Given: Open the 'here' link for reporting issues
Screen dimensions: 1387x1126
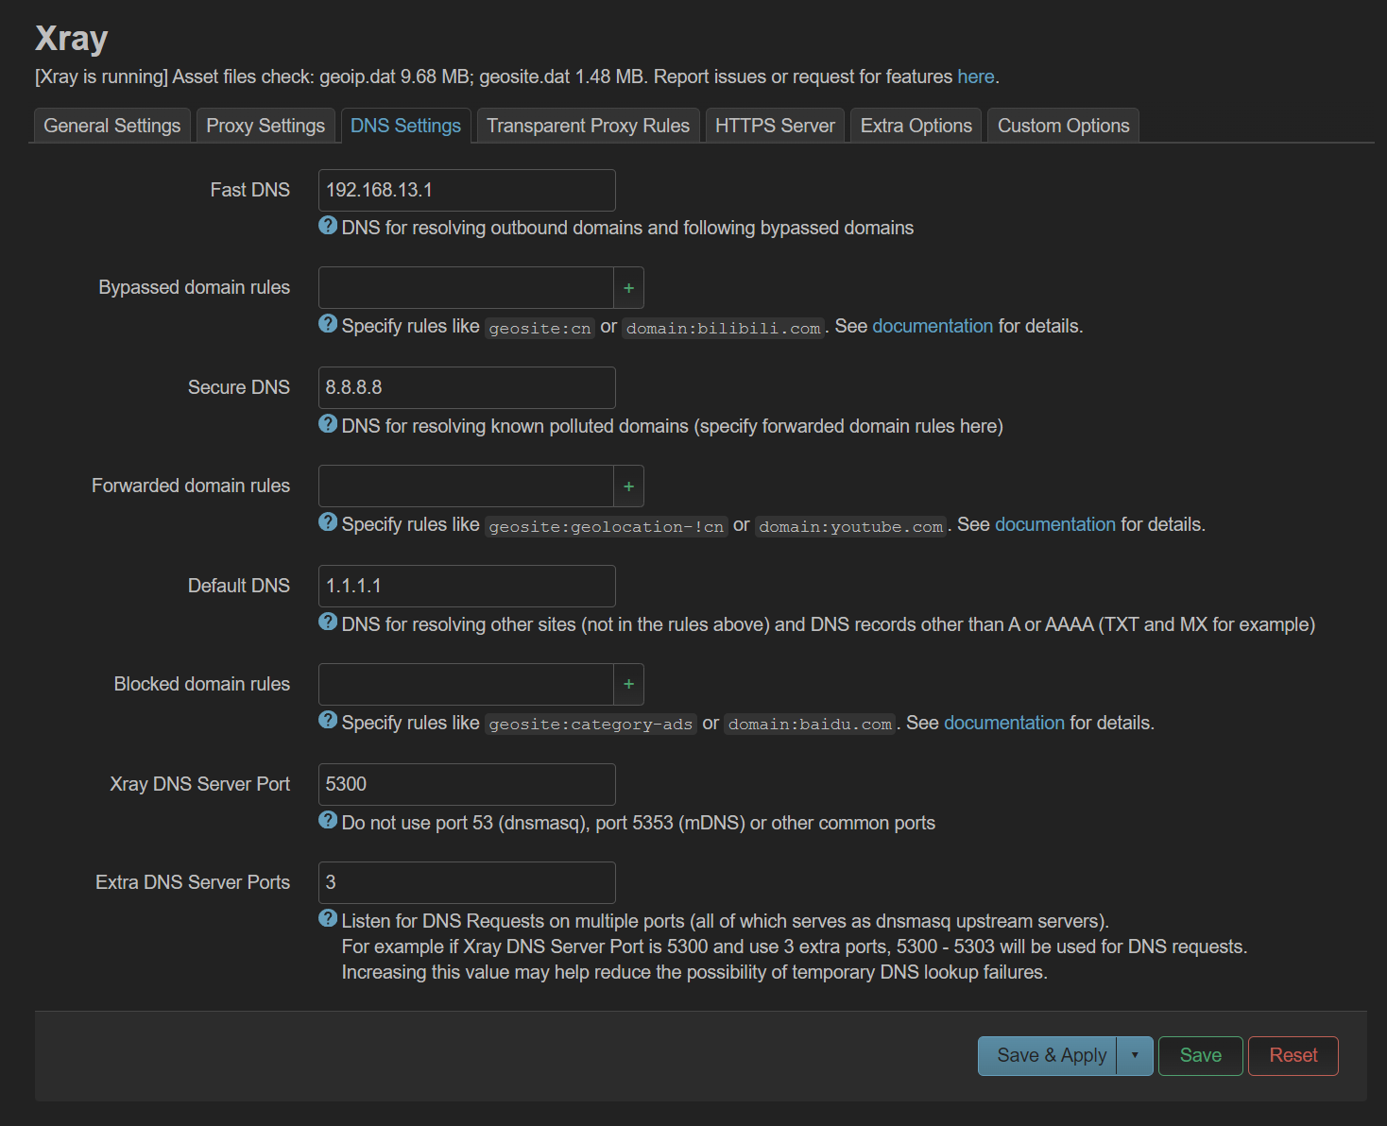Looking at the screenshot, I should pyautogui.click(x=976, y=77).
